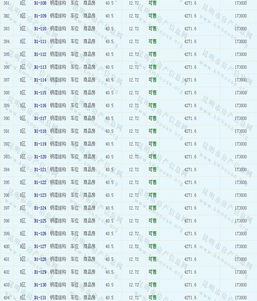257x301 pixels.
Task: Click the B1-131 link
Action: point(40,298)
